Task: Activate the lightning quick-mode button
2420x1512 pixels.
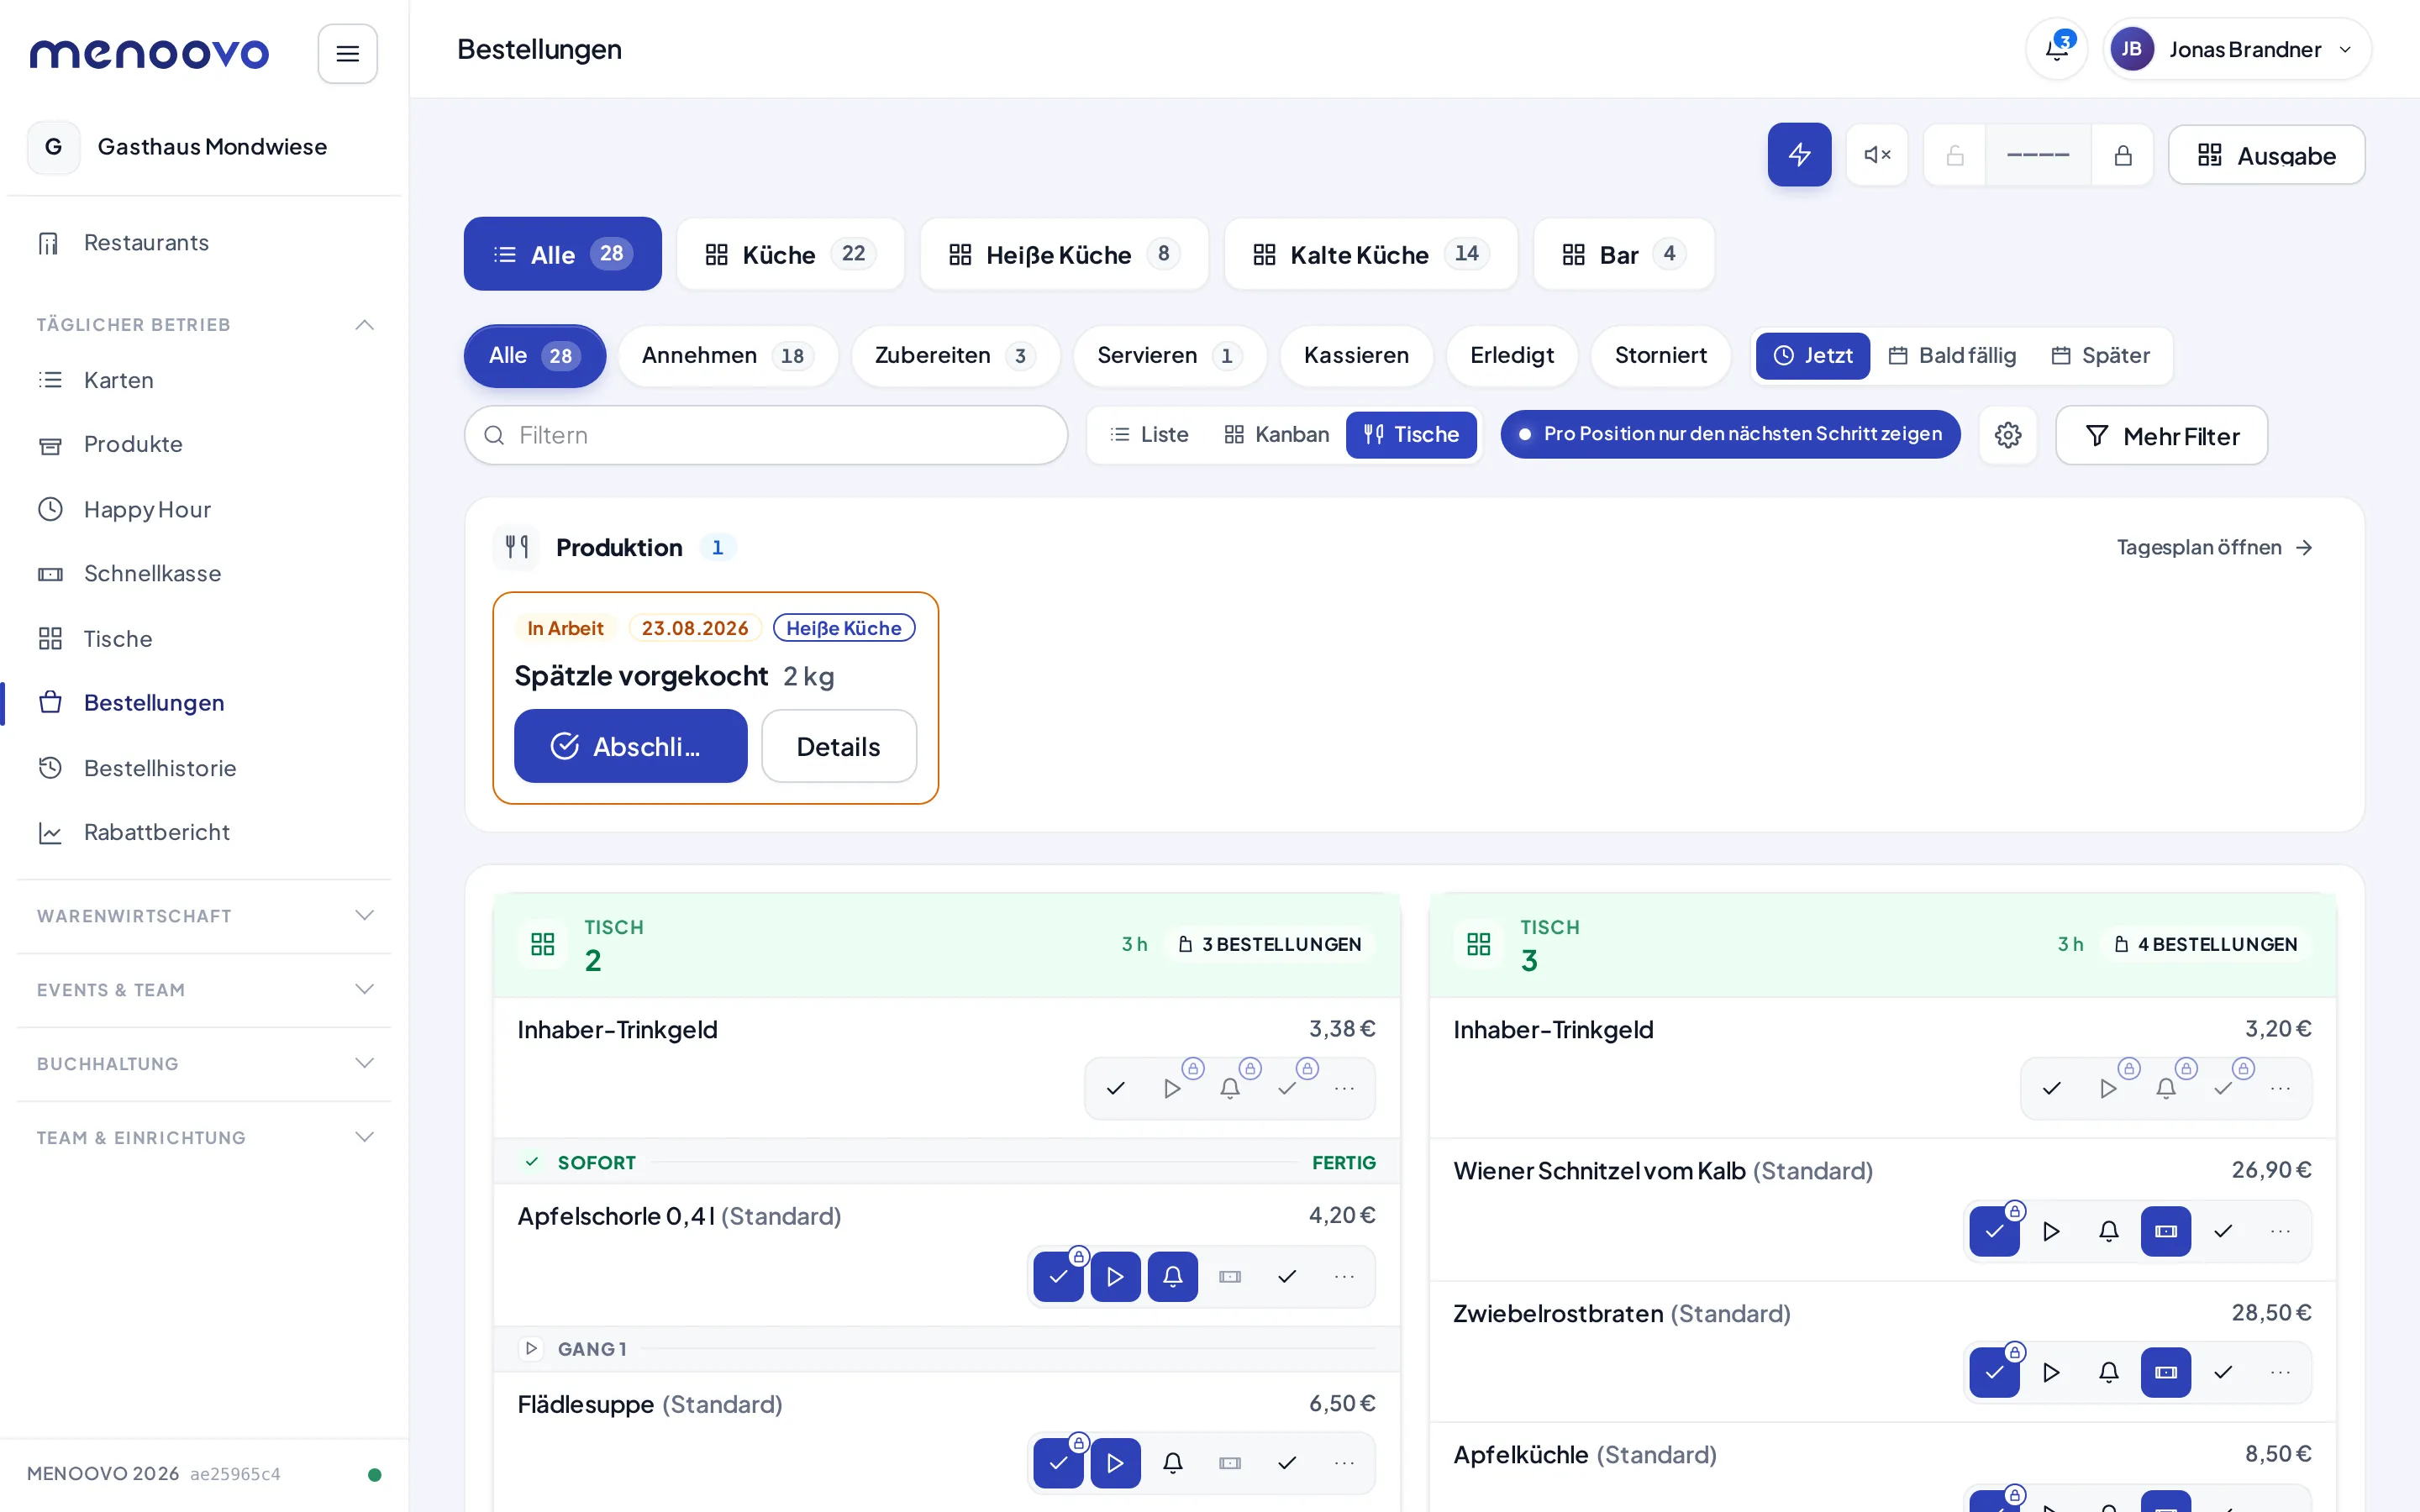Action: tap(1799, 155)
